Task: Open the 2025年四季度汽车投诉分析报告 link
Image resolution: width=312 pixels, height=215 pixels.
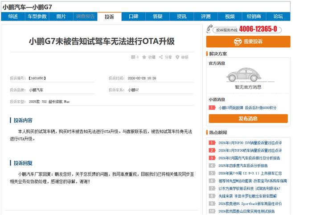Action: 243,165
